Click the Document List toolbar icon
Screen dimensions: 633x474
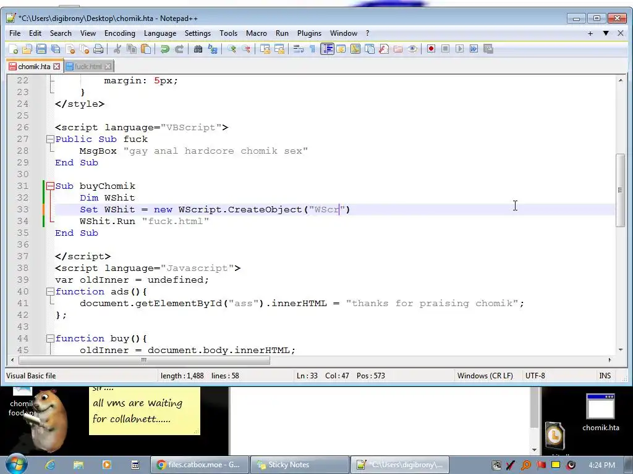[x=370, y=49]
